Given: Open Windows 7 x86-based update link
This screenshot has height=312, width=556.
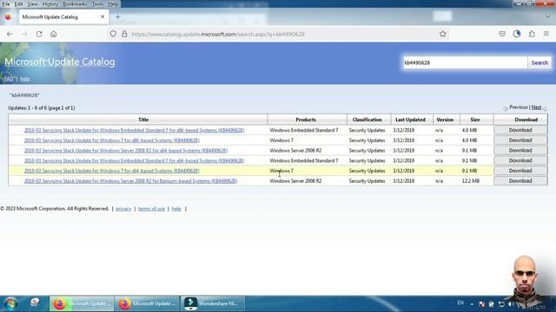Looking at the screenshot, I should pos(112,140).
